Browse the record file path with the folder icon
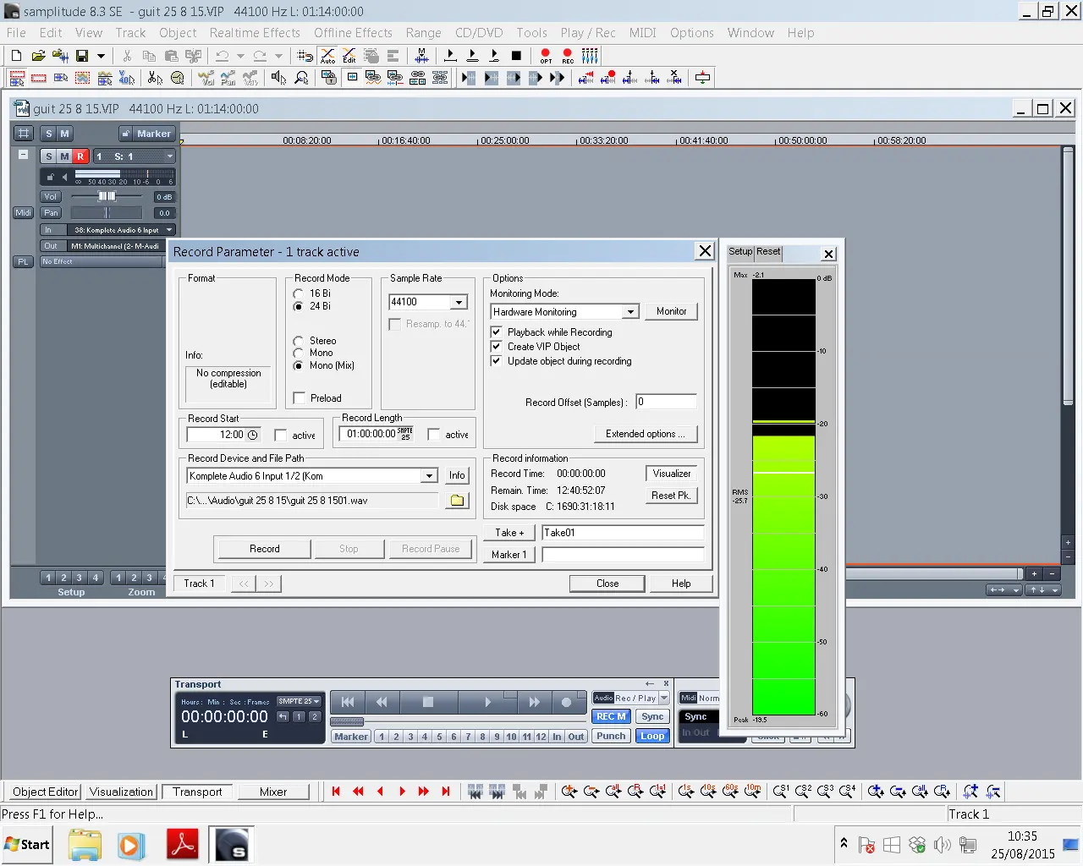This screenshot has height=866, width=1083. click(457, 501)
